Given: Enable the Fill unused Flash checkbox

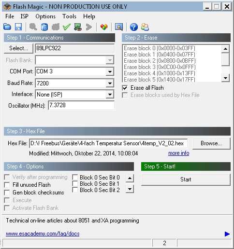Looking at the screenshot, I should click(7, 185).
